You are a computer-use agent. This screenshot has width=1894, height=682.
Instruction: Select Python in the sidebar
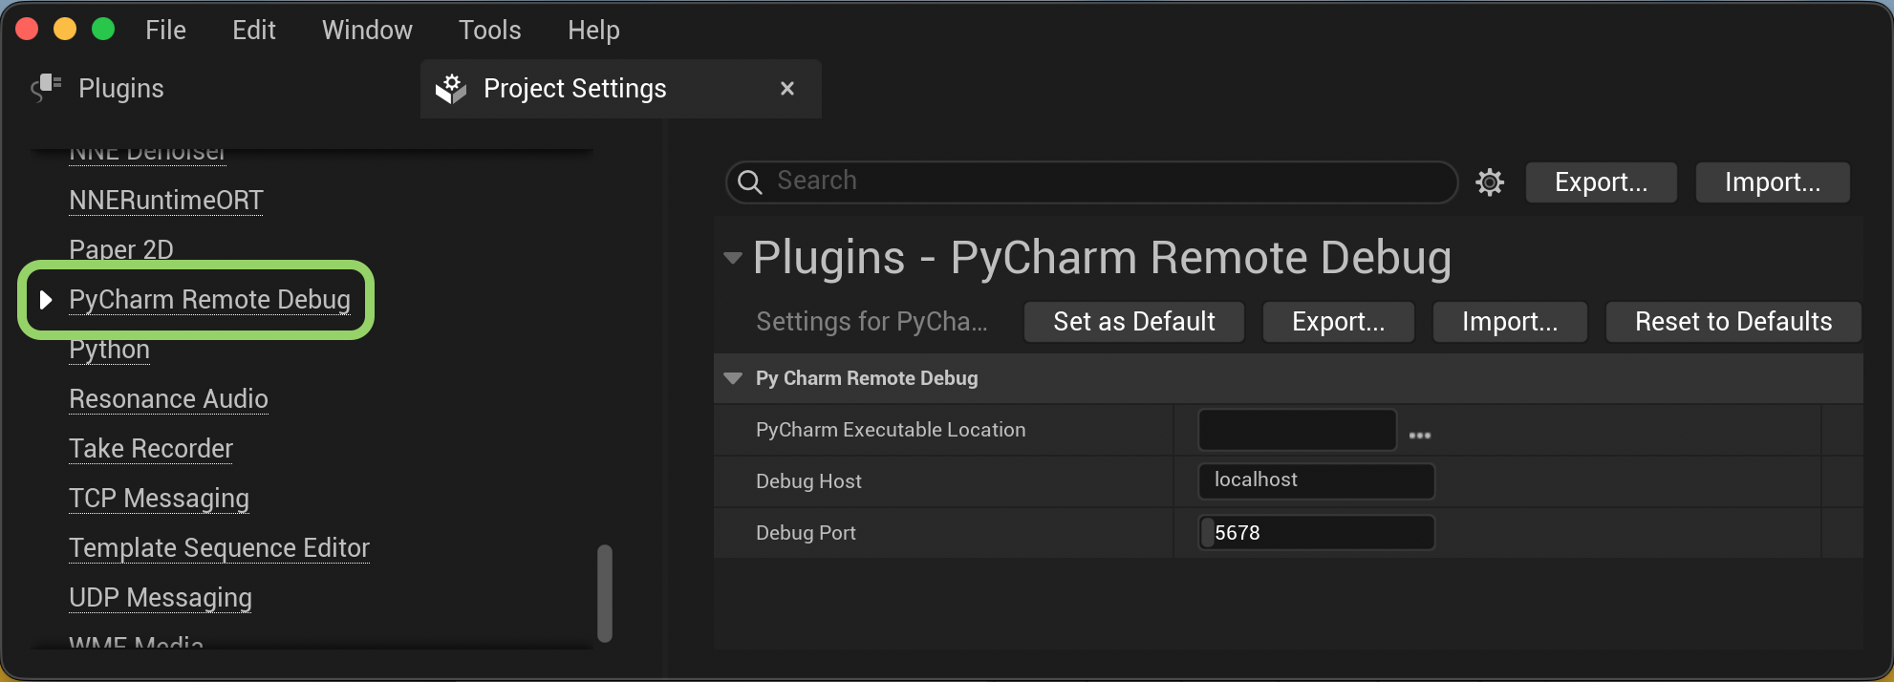tap(109, 350)
